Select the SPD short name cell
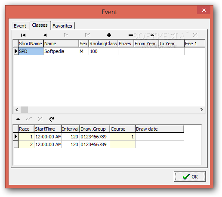 (31, 51)
